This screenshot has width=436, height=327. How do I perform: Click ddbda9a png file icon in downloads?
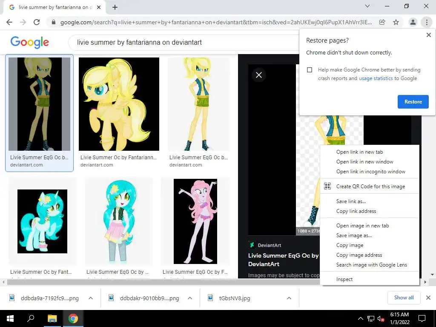coord(12,298)
